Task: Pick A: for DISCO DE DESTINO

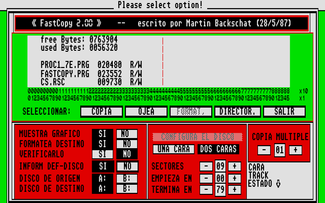Action: 103,189
